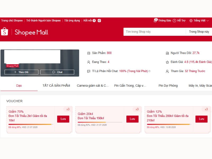Click the Theo Dõi follow button
The width and height of the screenshot is (212, 159).
pyautogui.click(x=21, y=72)
